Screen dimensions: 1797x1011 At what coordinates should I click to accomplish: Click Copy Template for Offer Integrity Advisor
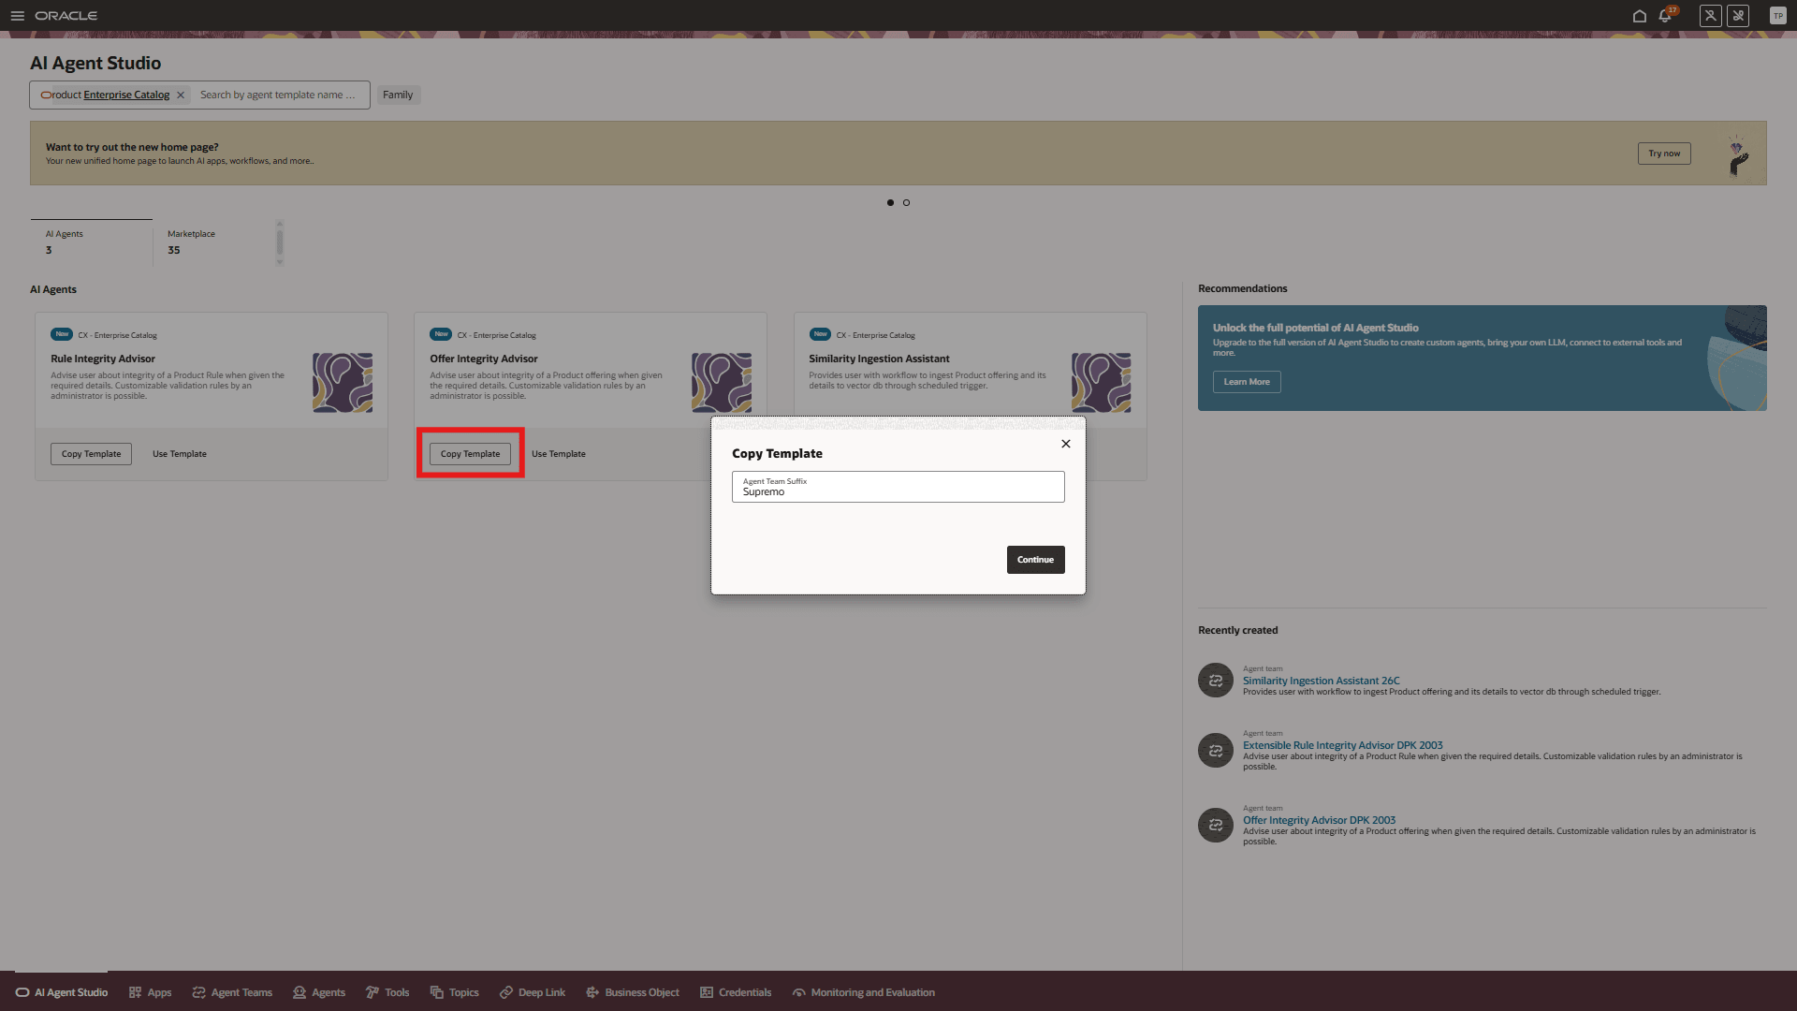[x=470, y=454]
